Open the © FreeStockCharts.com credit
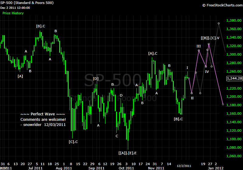 [x=222, y=5]
